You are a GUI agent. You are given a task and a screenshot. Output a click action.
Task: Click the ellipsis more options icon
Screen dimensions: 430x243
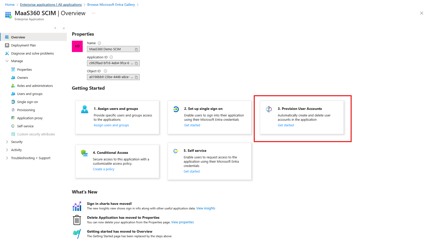click(94, 13)
